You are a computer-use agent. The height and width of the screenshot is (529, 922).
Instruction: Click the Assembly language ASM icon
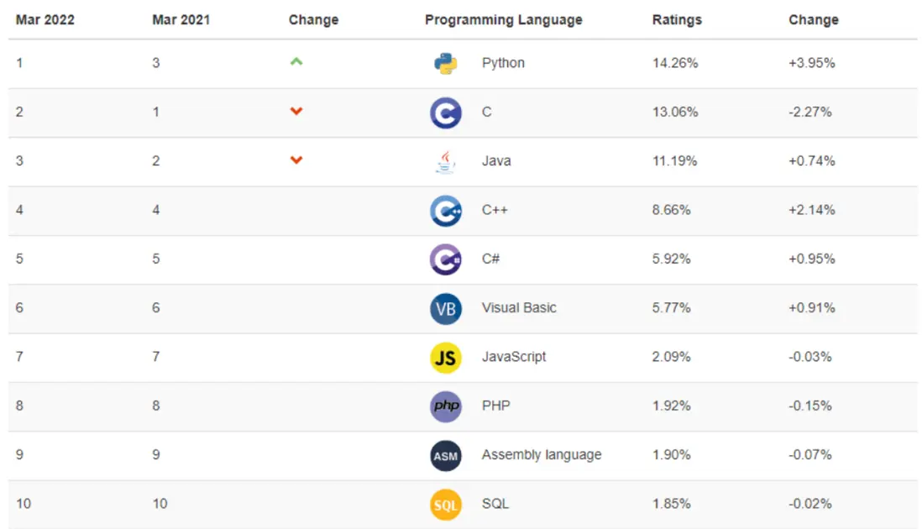pos(446,455)
